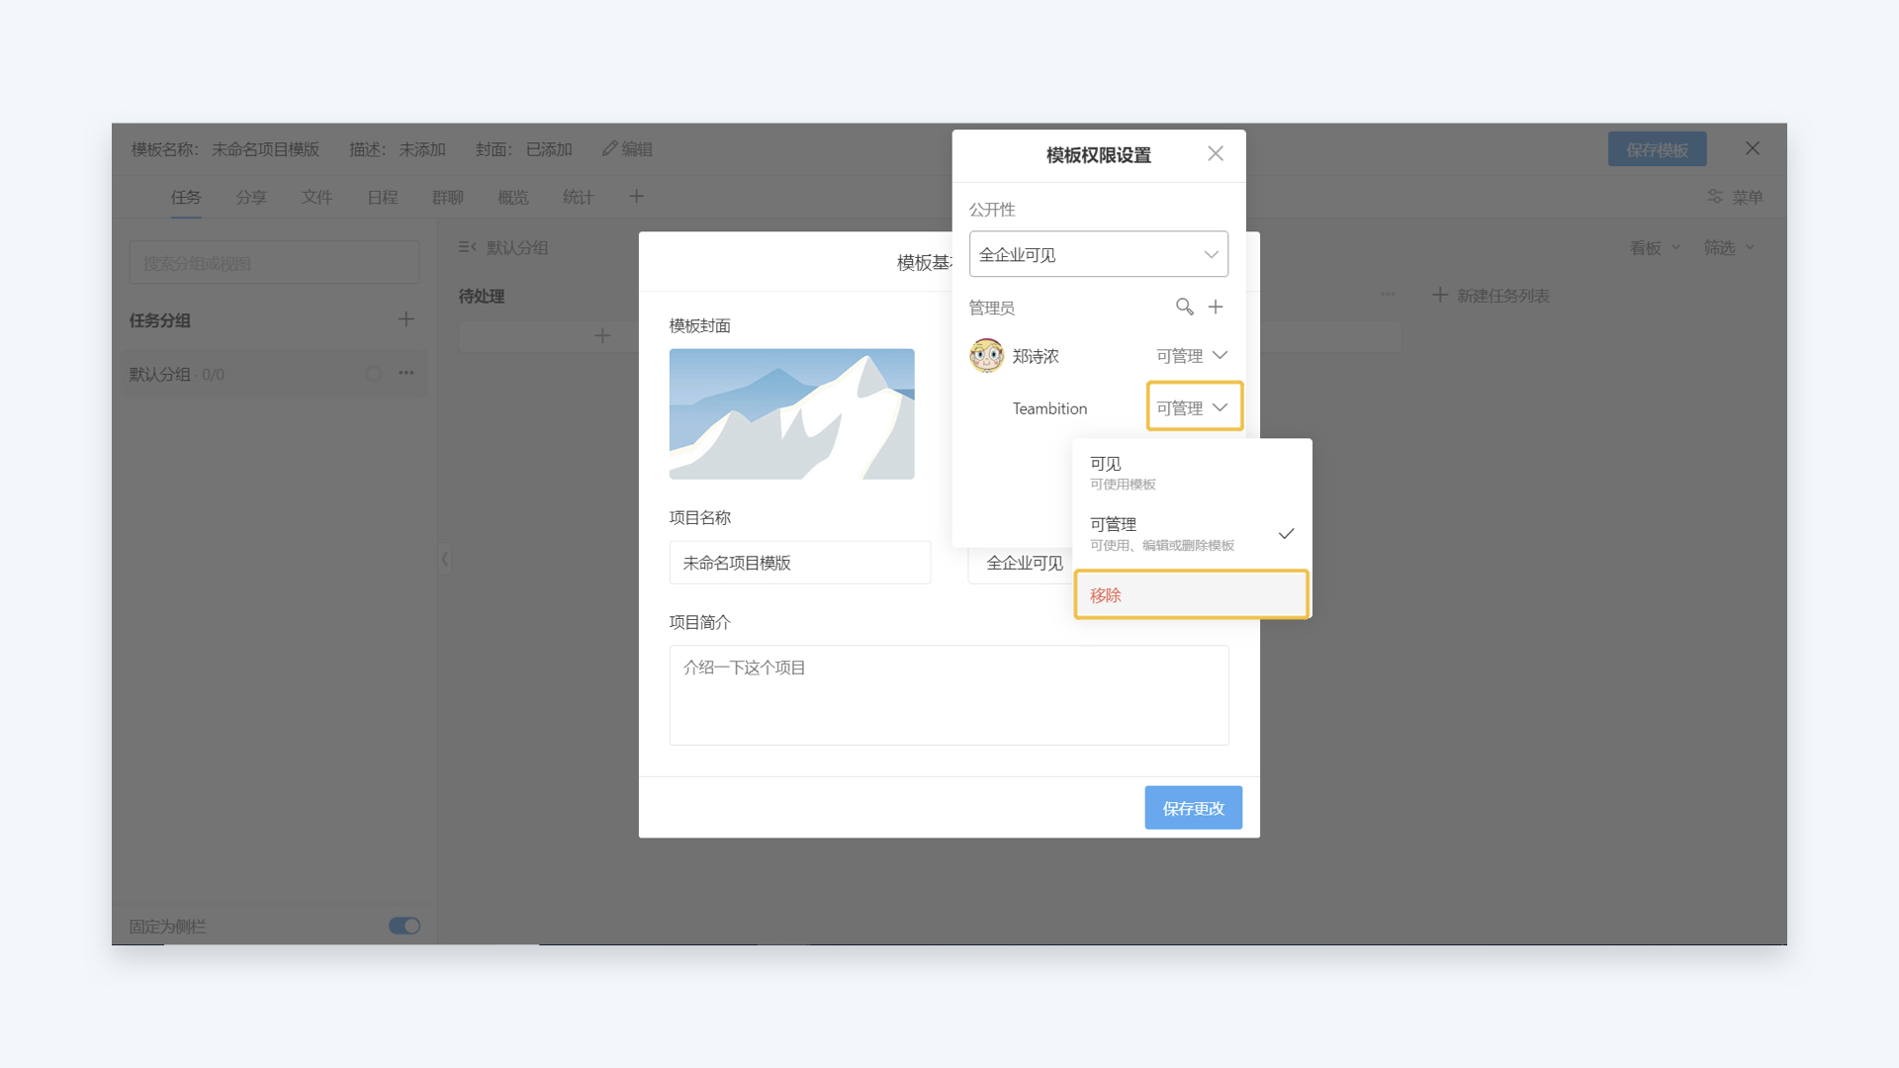Image resolution: width=1899 pixels, height=1068 pixels.
Task: Click the 保存更改 button
Action: pos(1193,808)
